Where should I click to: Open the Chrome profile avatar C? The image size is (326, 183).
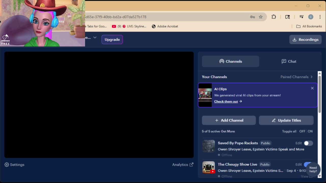tap(311, 17)
